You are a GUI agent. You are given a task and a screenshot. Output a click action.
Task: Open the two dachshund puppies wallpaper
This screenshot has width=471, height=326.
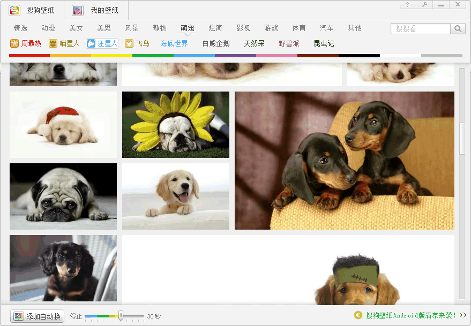click(x=344, y=161)
